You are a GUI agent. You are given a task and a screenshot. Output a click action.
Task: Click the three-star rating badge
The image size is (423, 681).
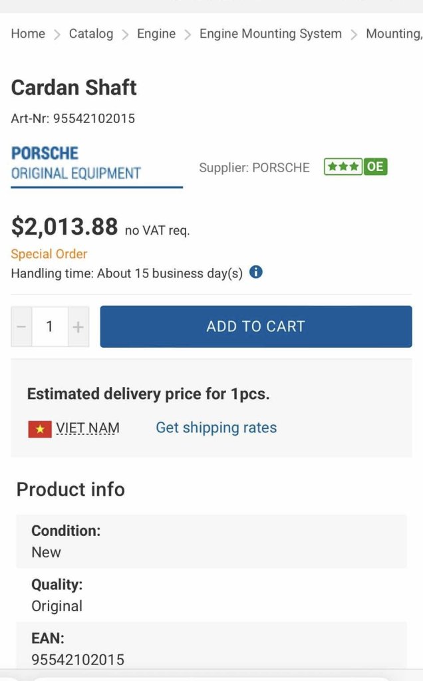pos(343,167)
